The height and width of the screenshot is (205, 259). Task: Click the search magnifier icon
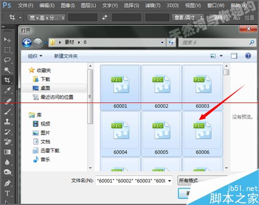tap(252, 42)
